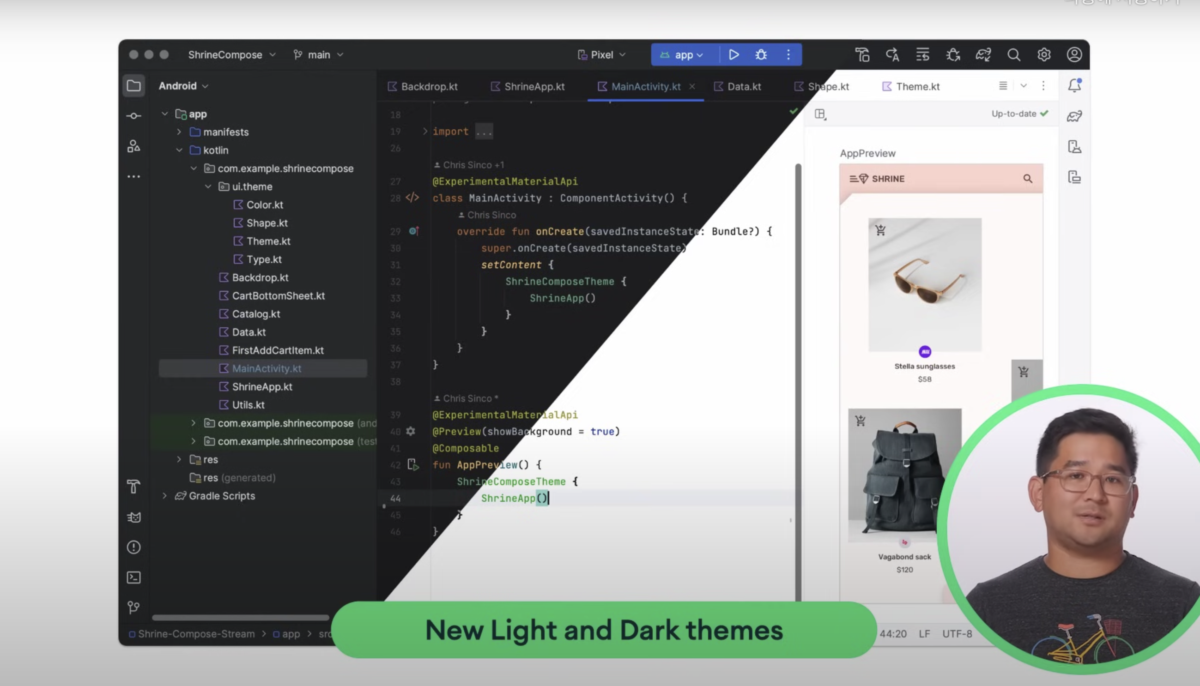1200x686 pixels.
Task: Expand the res folder
Action: (179, 459)
